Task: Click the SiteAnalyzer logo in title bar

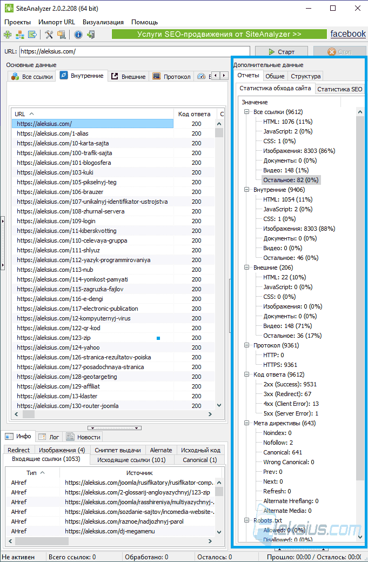Action: click(x=9, y=8)
